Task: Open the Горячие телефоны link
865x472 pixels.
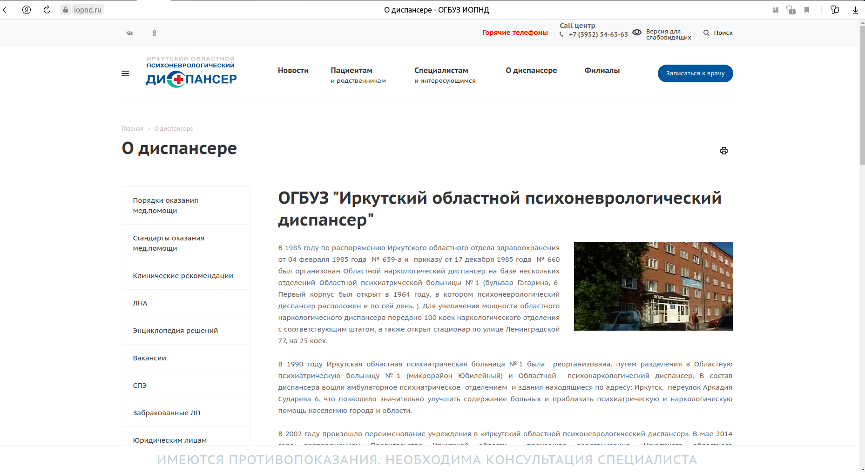Action: (515, 33)
